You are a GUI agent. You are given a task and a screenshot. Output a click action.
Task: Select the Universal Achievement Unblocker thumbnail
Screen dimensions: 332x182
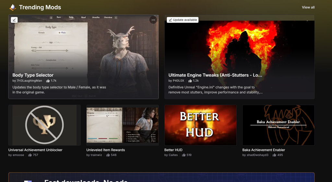44,125
